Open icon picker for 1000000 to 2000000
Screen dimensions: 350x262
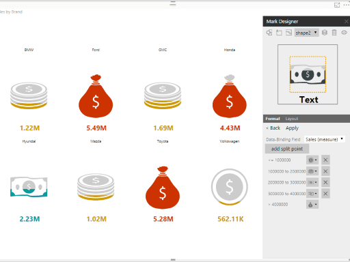pos(312,171)
